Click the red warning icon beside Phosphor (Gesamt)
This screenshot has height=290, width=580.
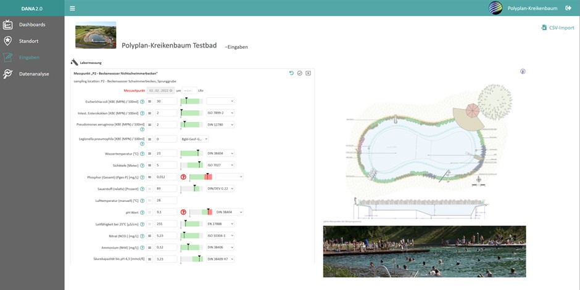pyautogui.click(x=183, y=177)
